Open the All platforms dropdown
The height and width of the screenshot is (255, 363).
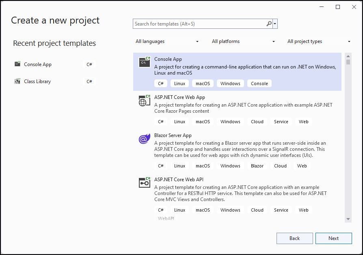[243, 41]
